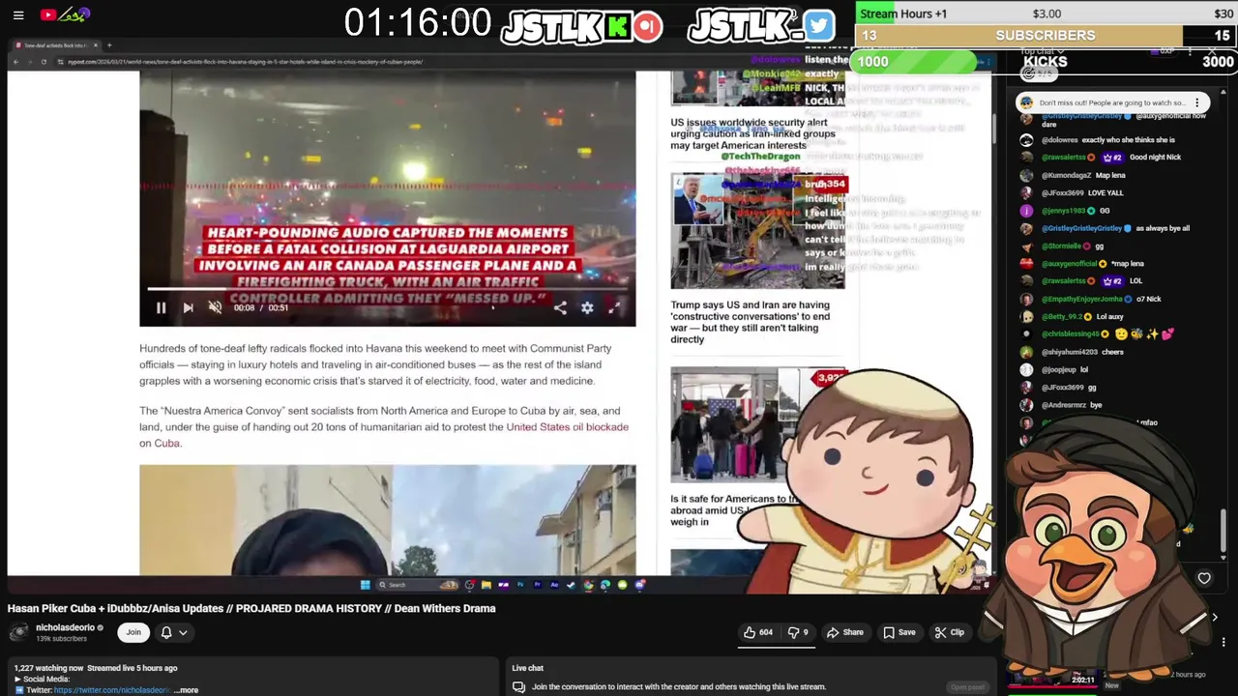Viewport: 1238px width, 696px height.
Task: Create a Clip of the stream
Action: click(949, 632)
